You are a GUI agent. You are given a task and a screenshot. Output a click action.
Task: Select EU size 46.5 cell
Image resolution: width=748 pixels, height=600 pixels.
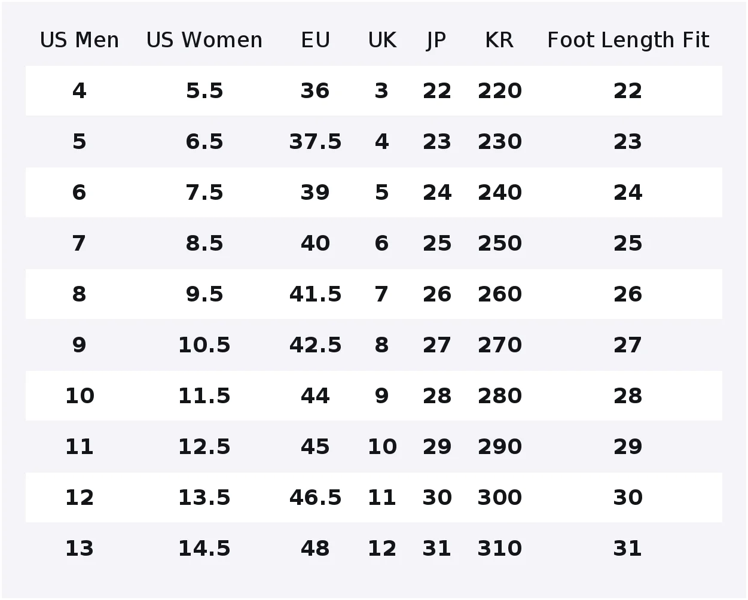315,498
